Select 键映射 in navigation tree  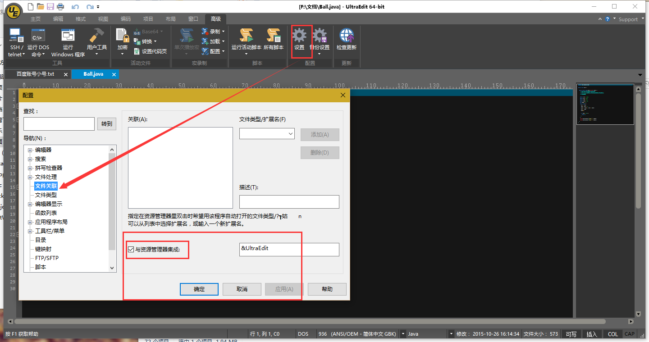(x=43, y=249)
